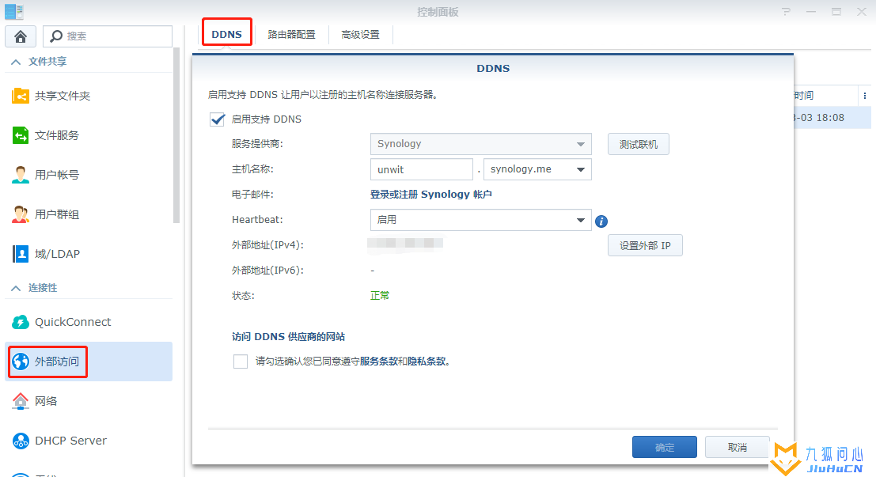This screenshot has width=876, height=477.
Task: Select External Access (外部访问) globe icon
Action: pyautogui.click(x=21, y=362)
